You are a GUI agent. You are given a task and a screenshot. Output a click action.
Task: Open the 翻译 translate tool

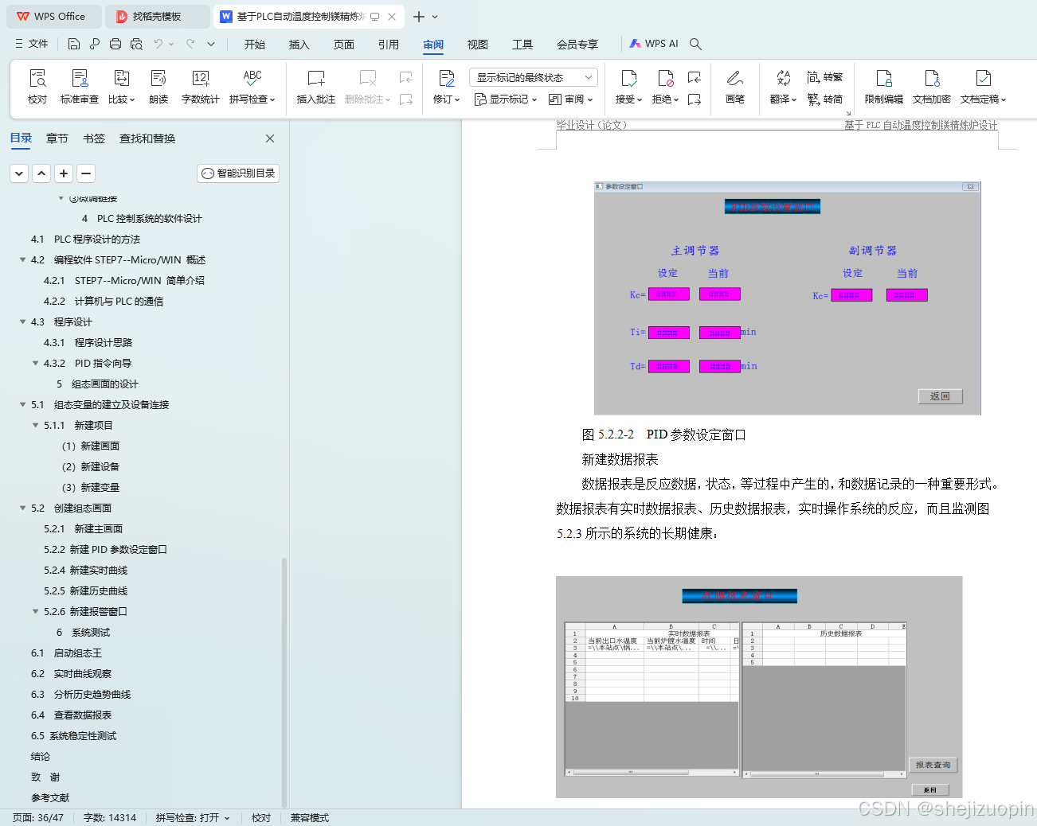tap(784, 87)
